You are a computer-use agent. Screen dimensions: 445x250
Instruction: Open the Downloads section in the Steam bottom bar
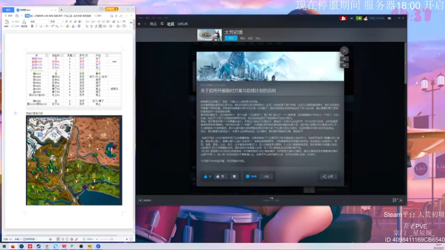tap(271, 199)
